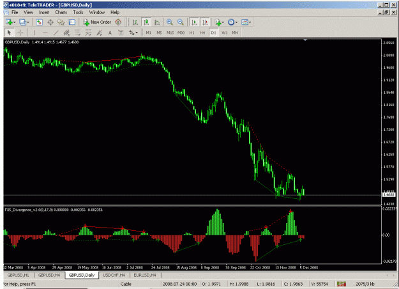The height and width of the screenshot is (289, 399).
Task: Select the fan lines drawing tool
Action: pos(99,33)
